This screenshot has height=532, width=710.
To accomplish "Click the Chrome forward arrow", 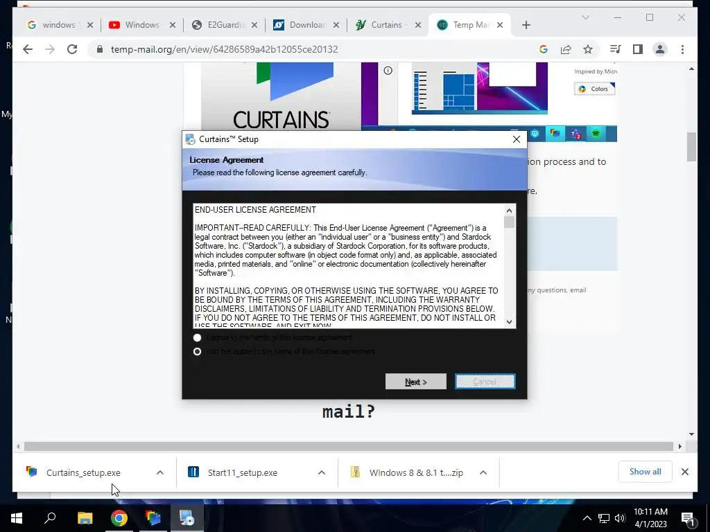I will [x=50, y=49].
